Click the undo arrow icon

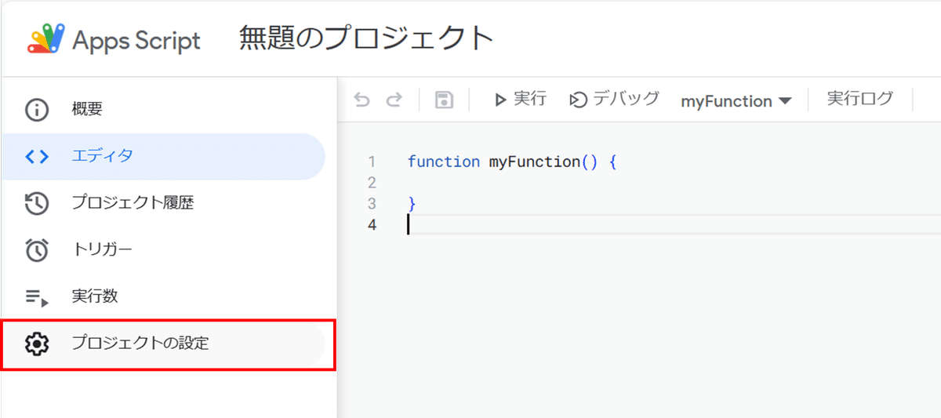pos(362,100)
